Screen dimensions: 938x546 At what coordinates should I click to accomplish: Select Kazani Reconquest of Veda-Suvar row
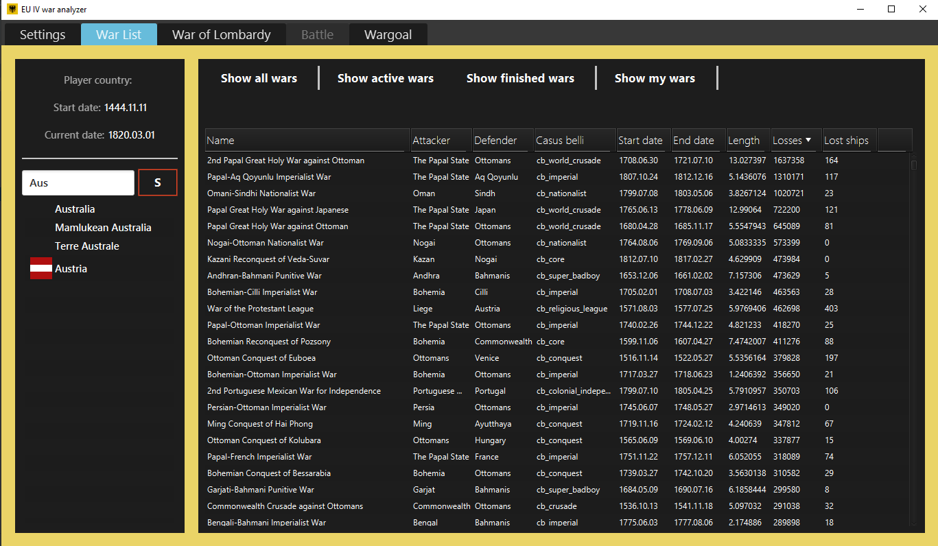pyautogui.click(x=556, y=259)
